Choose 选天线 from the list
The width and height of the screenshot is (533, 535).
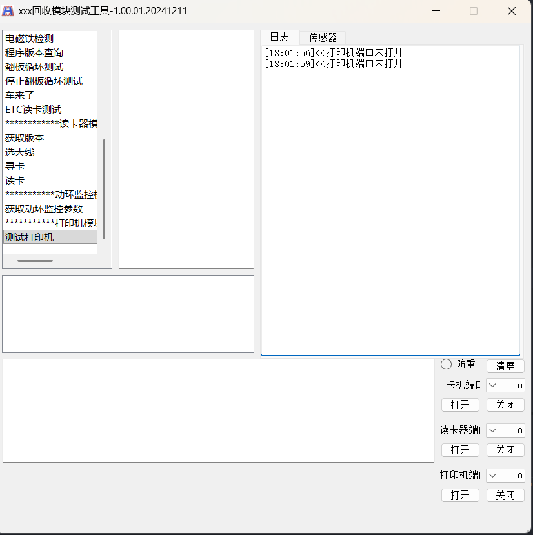click(x=50, y=152)
